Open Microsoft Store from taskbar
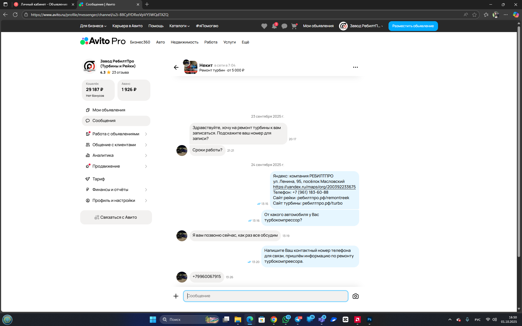The width and height of the screenshot is (522, 326). [262, 319]
